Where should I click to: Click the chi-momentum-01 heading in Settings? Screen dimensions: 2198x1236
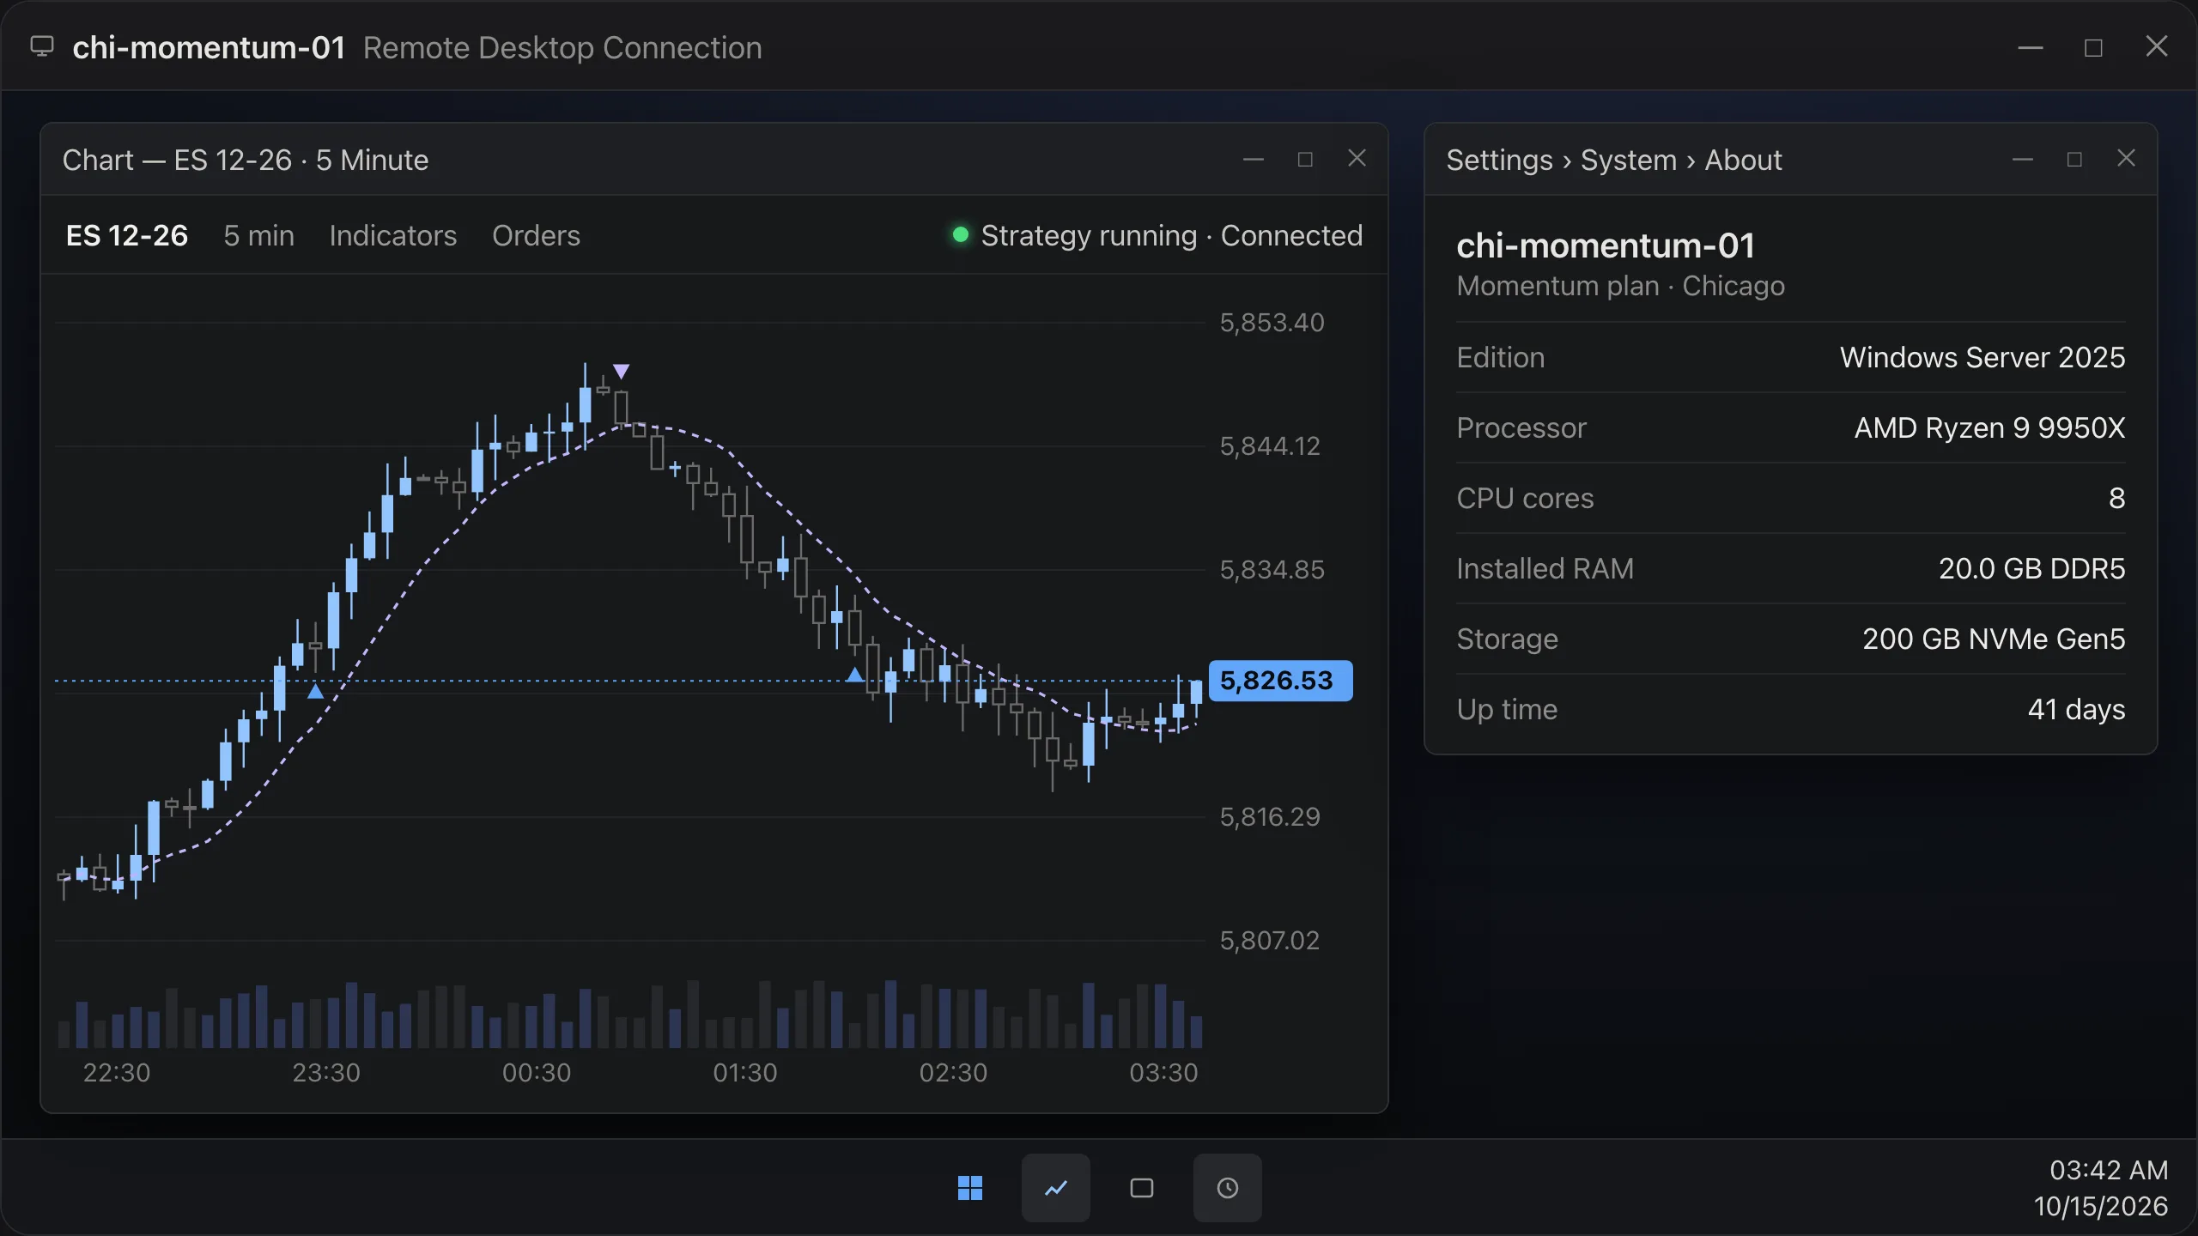click(x=1606, y=246)
